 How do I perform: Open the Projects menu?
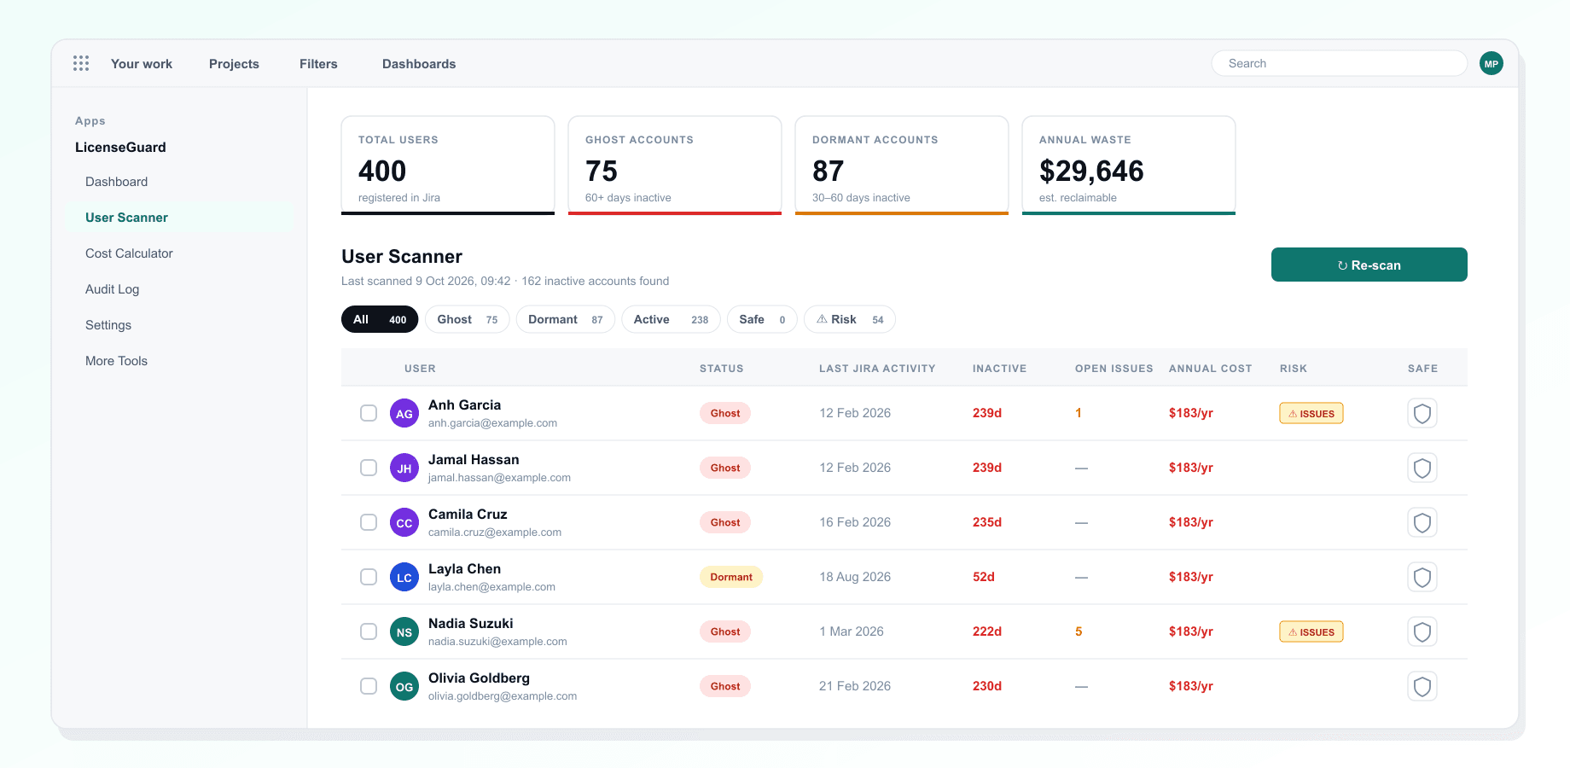(234, 64)
